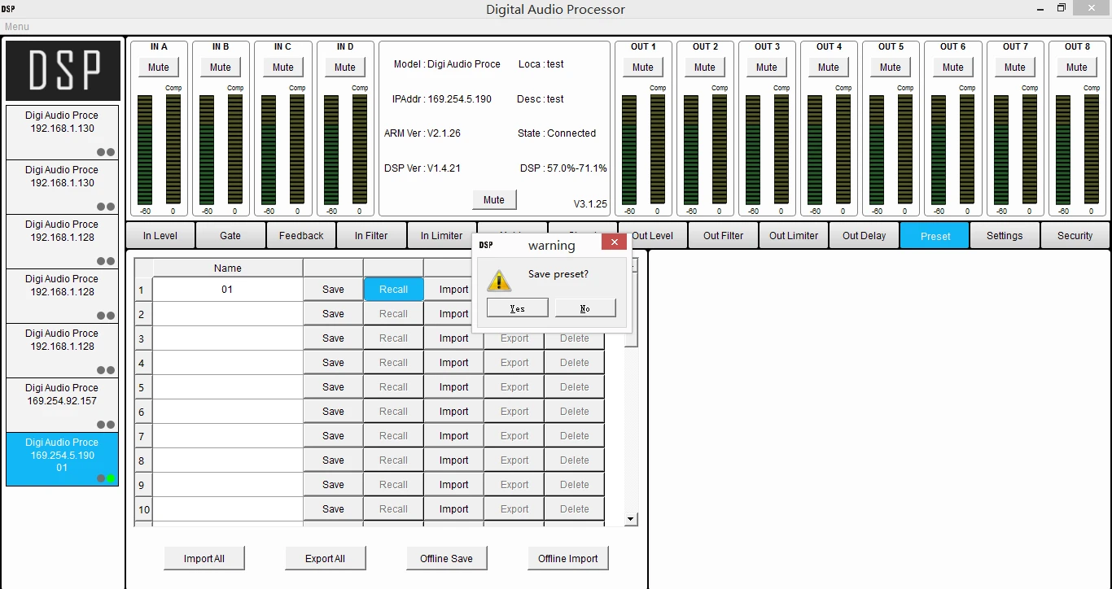This screenshot has height=589, width=1112.
Task: Save preset slot 1 named 01
Action: click(333, 289)
